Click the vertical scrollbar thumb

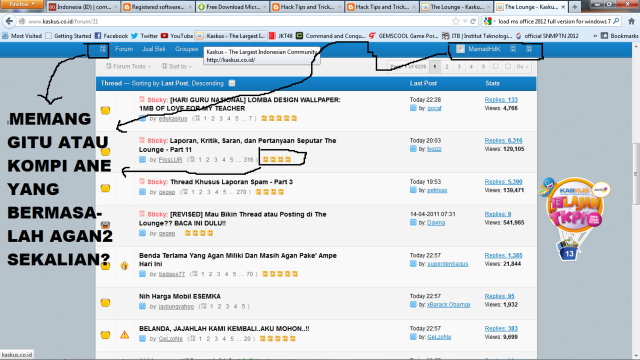[x=635, y=174]
